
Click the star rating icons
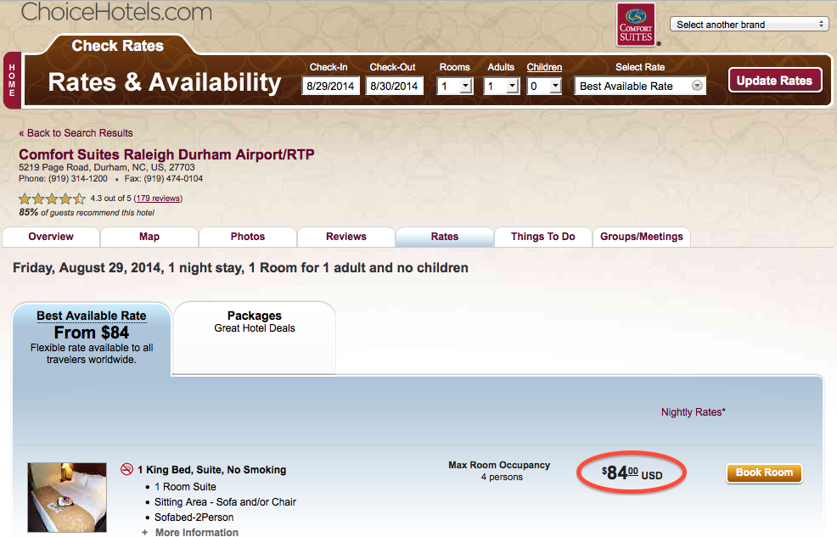[52, 199]
